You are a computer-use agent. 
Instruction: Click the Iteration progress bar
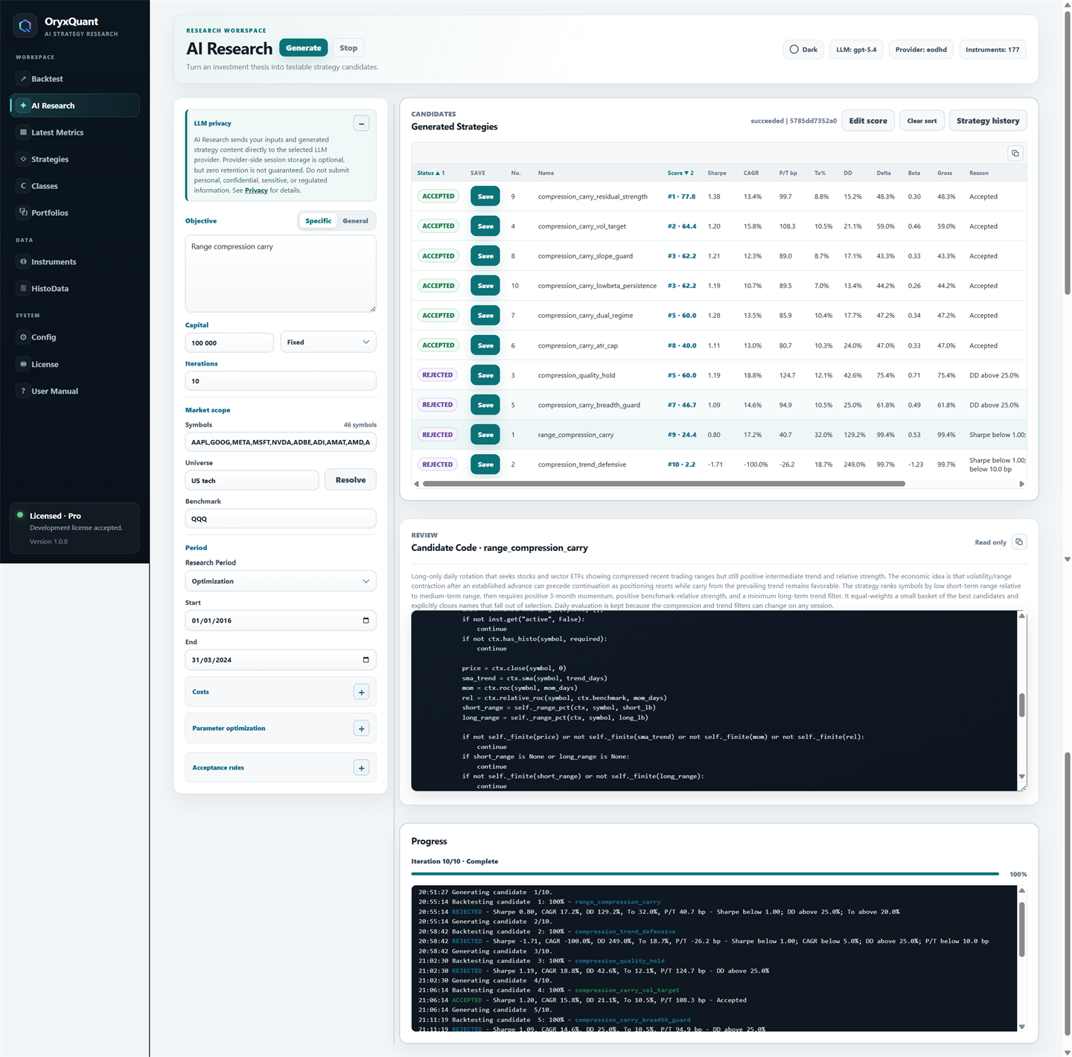click(705, 874)
